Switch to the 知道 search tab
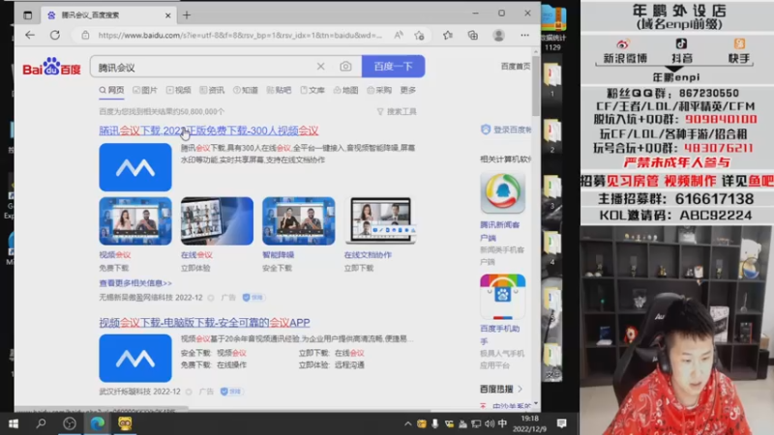 pos(246,90)
